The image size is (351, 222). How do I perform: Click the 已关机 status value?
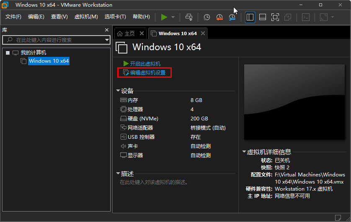point(282,161)
